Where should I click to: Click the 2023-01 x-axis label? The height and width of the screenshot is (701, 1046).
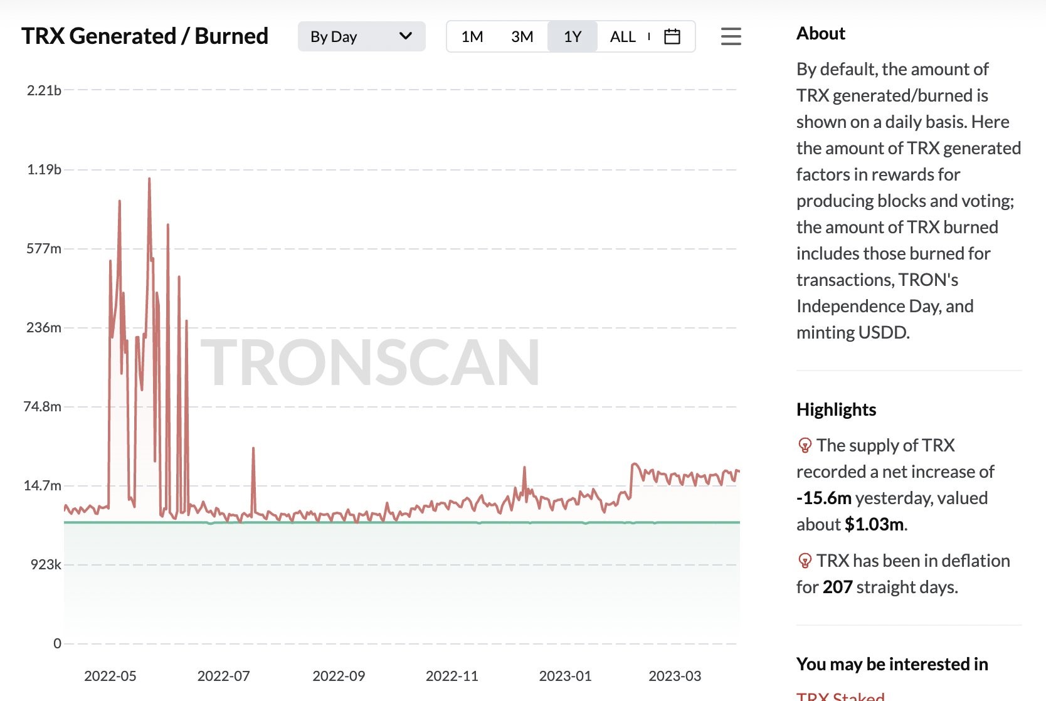pos(565,676)
